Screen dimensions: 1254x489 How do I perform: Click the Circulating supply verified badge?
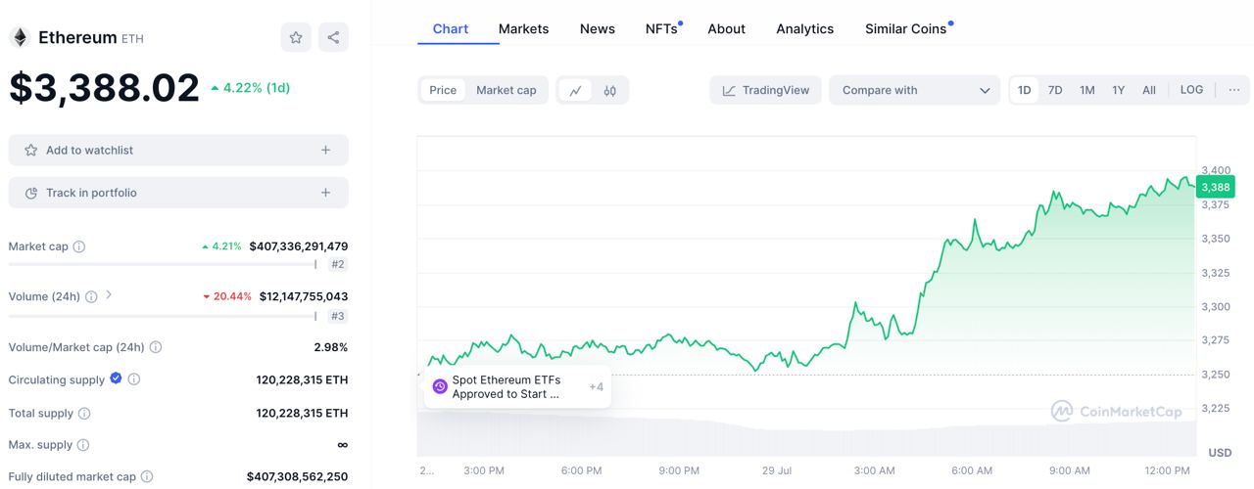pos(116,378)
